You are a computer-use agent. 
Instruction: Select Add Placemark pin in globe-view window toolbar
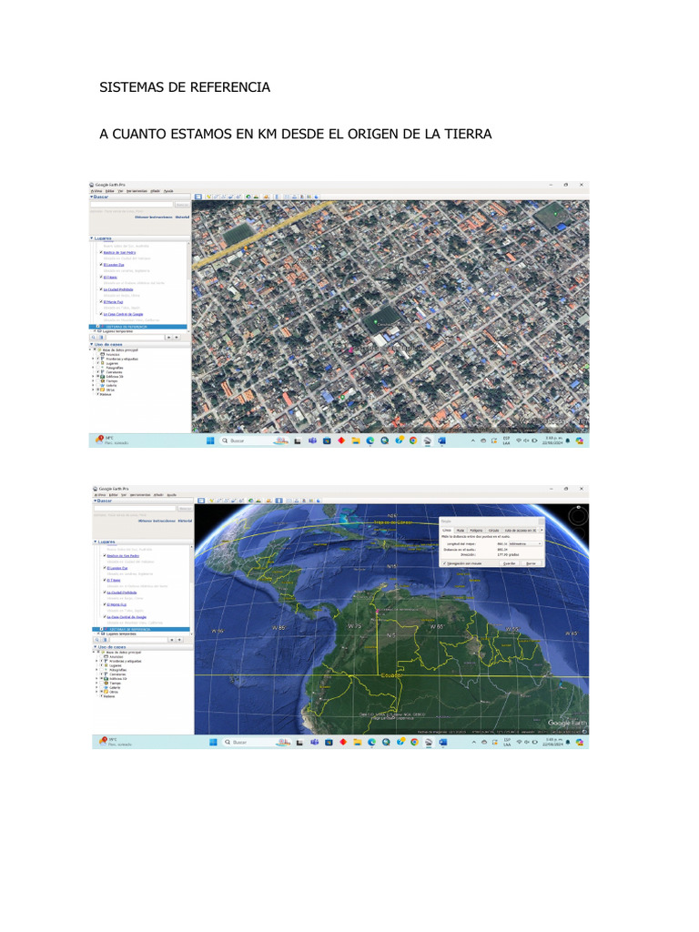211,501
